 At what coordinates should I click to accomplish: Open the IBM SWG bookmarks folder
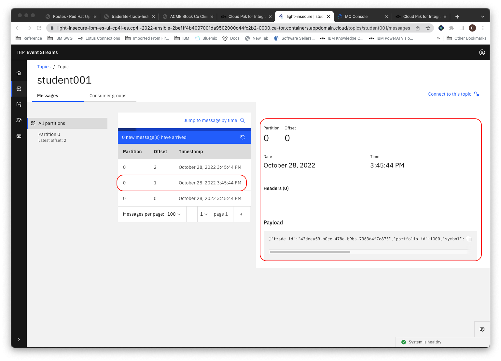[60, 38]
